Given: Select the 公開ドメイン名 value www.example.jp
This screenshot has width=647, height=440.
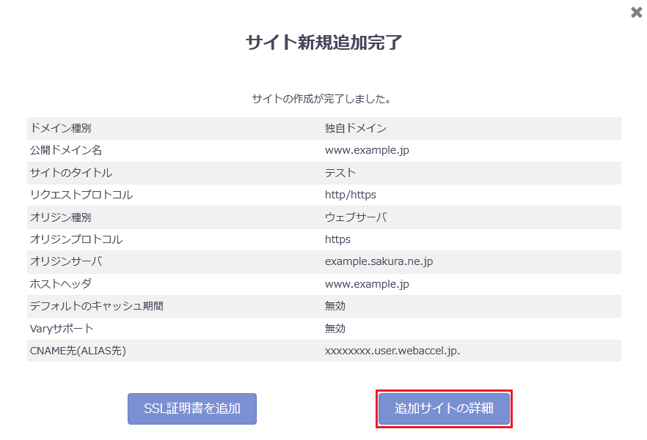Looking at the screenshot, I should [367, 150].
